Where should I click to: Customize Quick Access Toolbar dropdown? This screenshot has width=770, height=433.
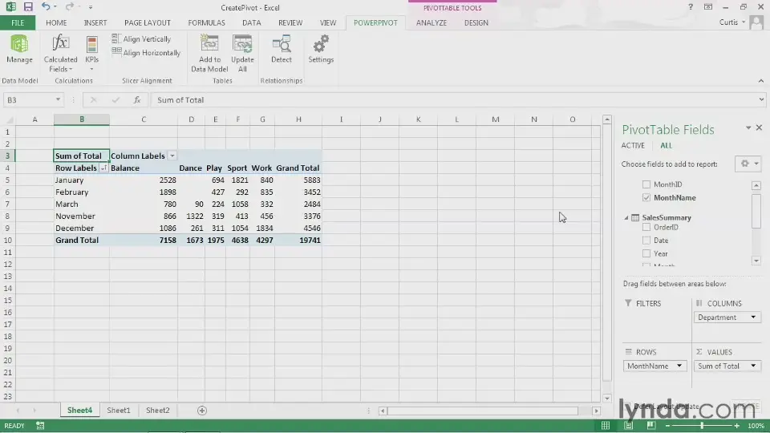click(x=91, y=7)
